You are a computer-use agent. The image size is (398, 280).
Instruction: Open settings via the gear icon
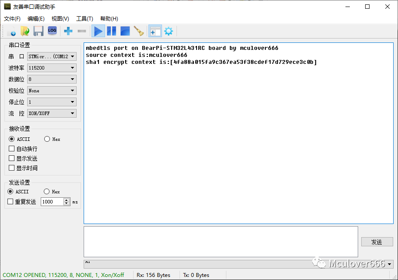click(x=169, y=31)
